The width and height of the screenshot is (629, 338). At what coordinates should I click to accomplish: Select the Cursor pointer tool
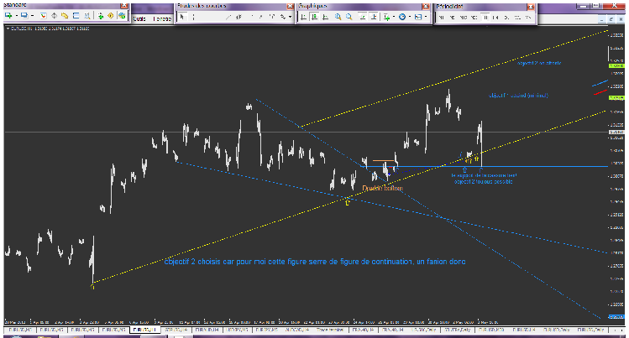click(181, 17)
